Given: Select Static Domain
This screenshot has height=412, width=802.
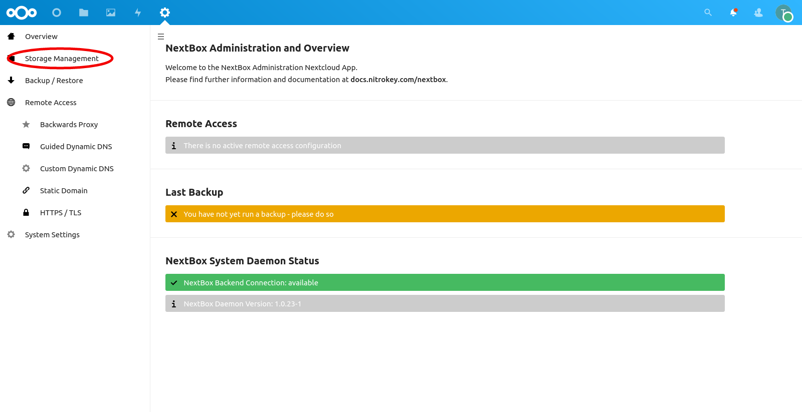Looking at the screenshot, I should click(x=75, y=190).
